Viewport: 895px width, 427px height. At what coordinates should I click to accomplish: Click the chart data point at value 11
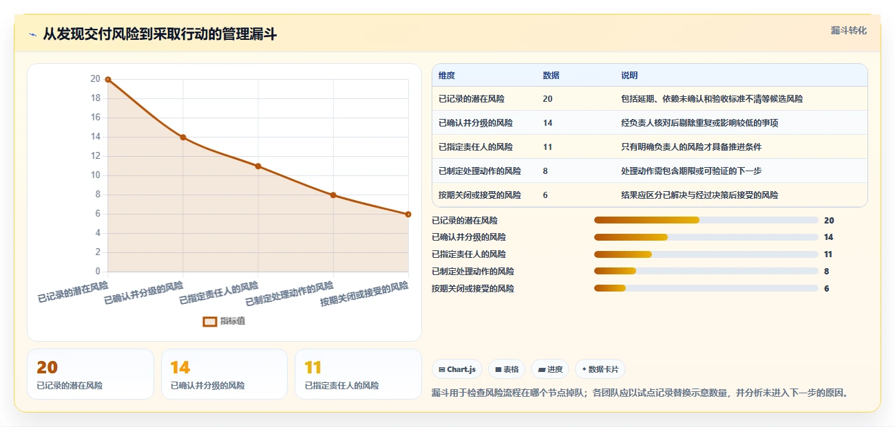[x=258, y=166]
